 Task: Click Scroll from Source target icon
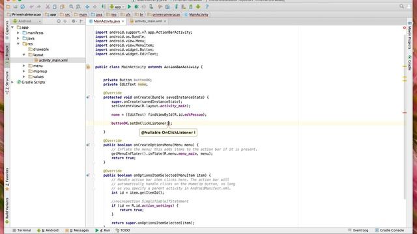(59, 21)
